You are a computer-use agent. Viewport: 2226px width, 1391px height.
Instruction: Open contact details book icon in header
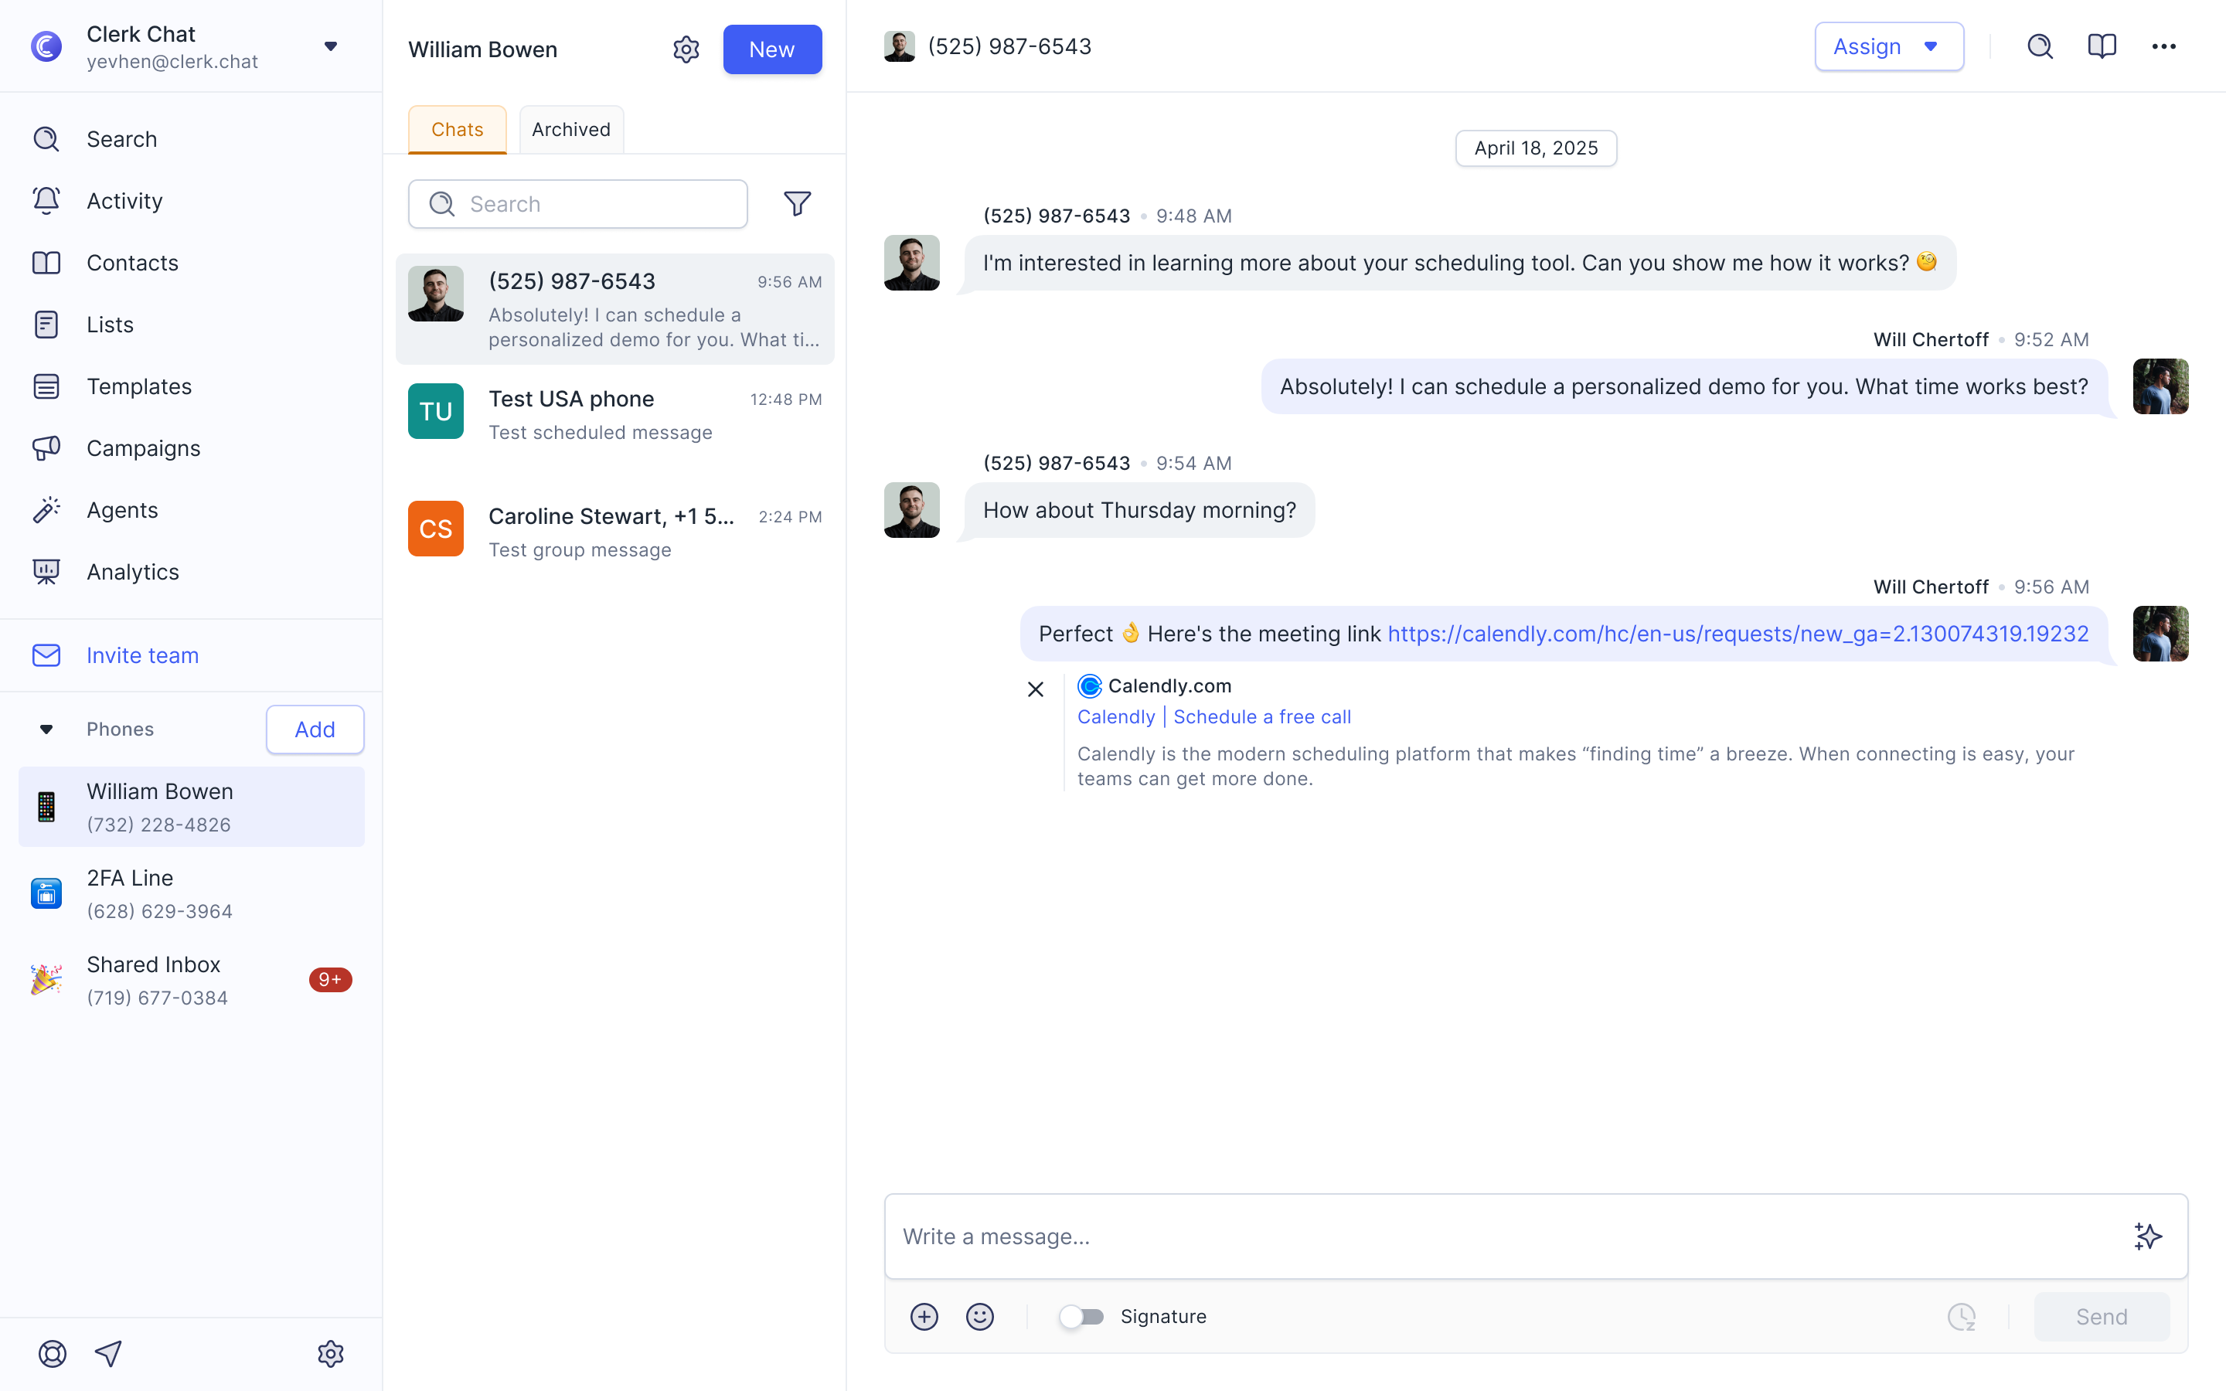pos(2102,46)
